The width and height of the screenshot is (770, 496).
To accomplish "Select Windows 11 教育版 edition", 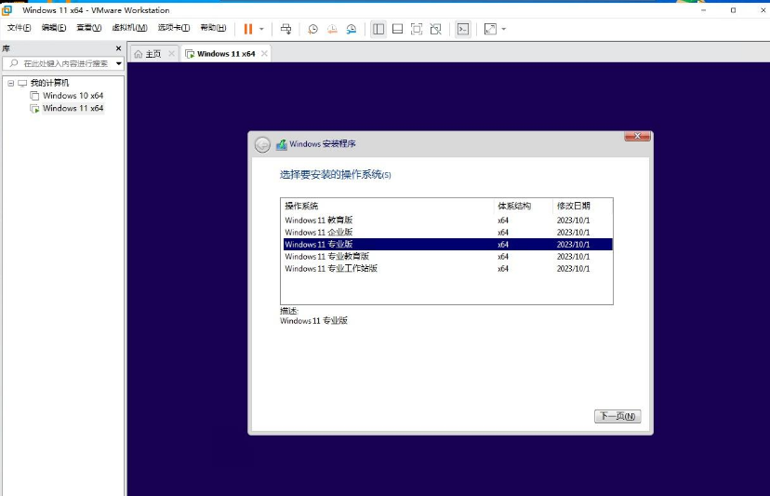I will 448,221.
